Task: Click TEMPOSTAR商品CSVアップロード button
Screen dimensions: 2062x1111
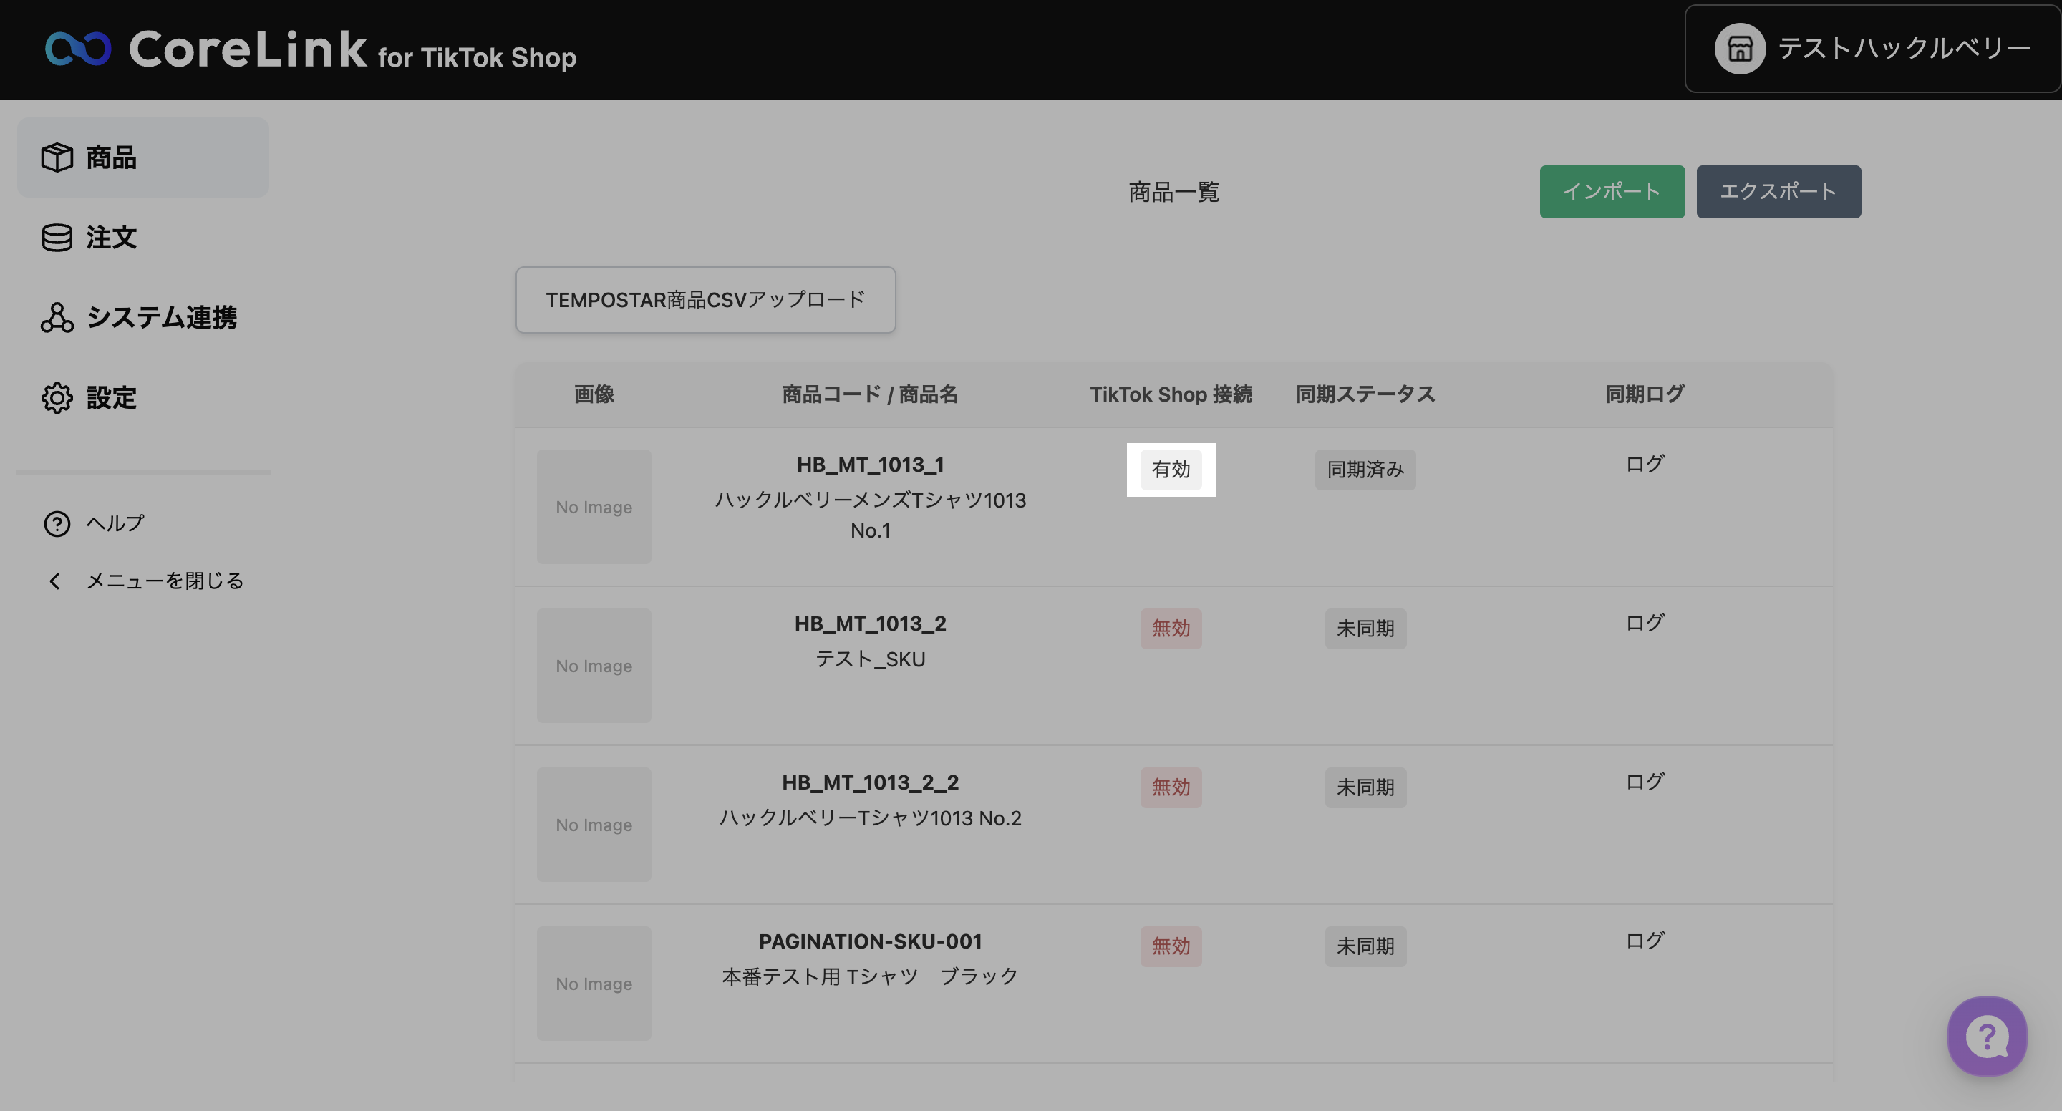Action: pos(705,299)
